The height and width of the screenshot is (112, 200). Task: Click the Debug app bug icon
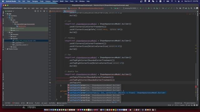[x=149, y=8]
